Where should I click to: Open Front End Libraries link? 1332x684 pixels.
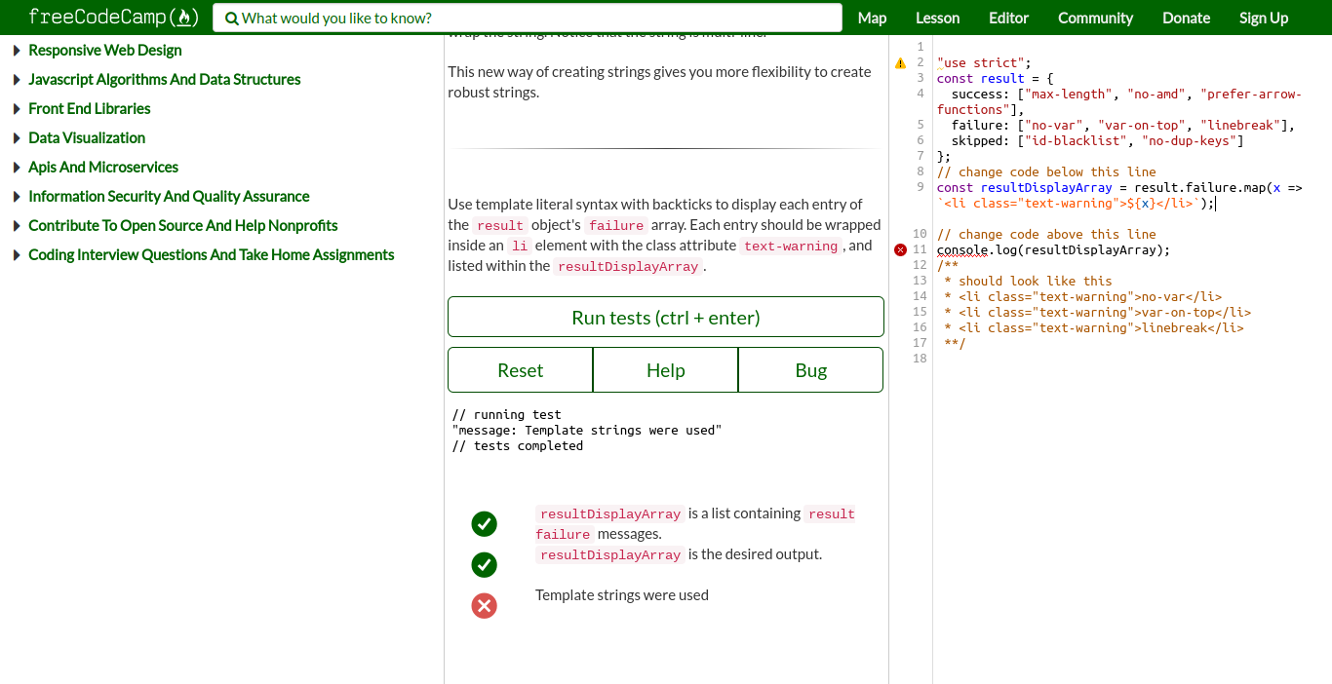click(x=90, y=109)
